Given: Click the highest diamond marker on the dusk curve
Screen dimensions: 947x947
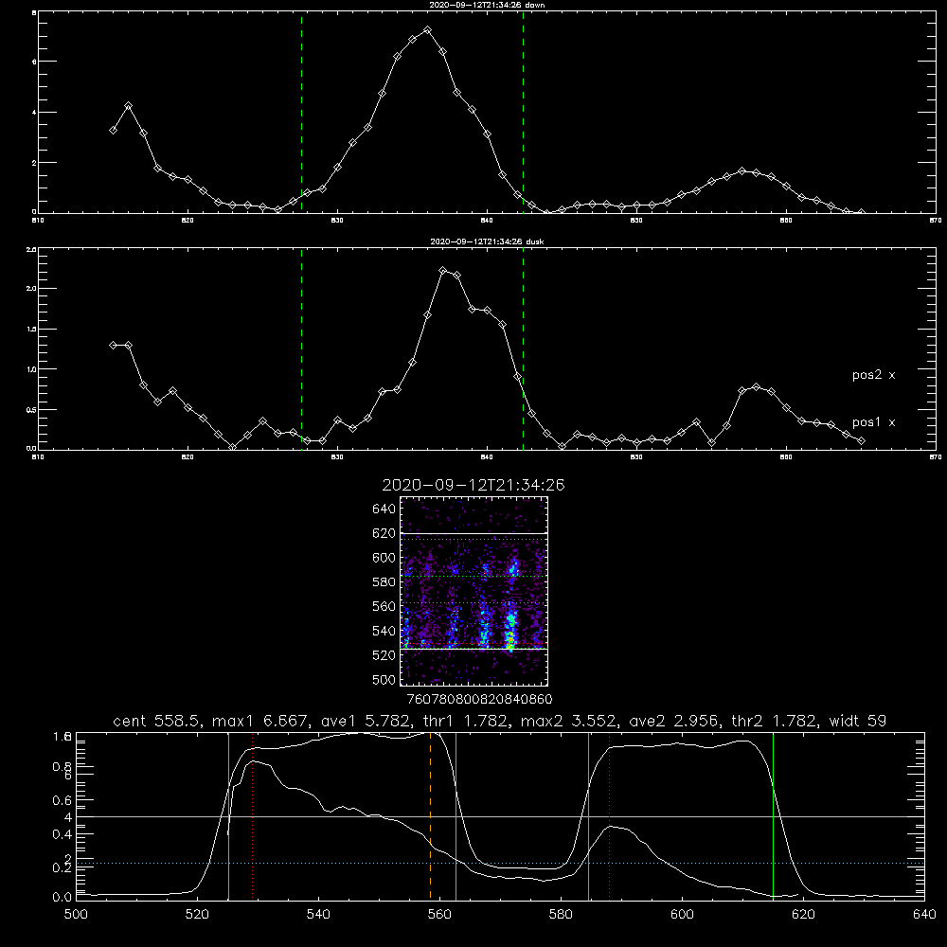Looking at the screenshot, I should (442, 271).
